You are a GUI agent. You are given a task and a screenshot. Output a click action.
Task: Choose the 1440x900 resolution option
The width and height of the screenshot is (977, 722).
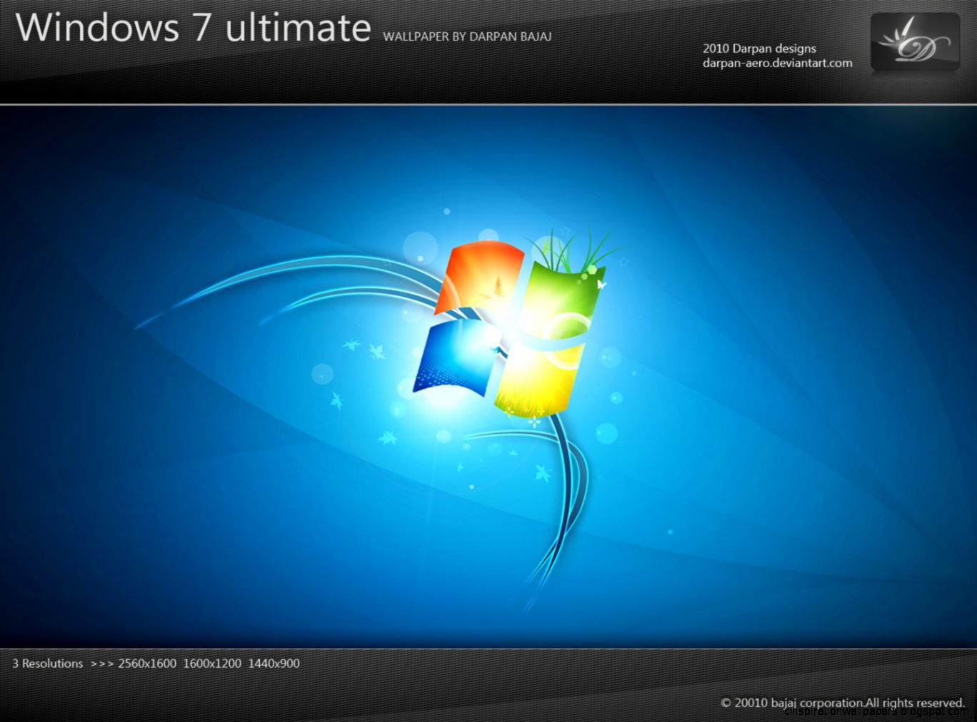[x=274, y=663]
